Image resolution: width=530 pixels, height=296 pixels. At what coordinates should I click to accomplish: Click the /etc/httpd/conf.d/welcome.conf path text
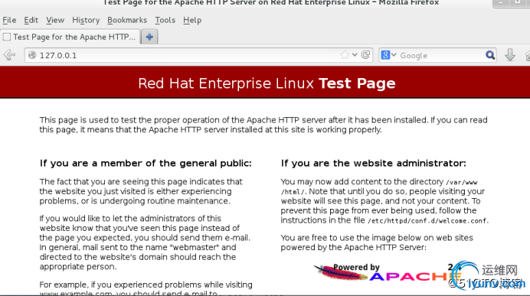coord(428,221)
